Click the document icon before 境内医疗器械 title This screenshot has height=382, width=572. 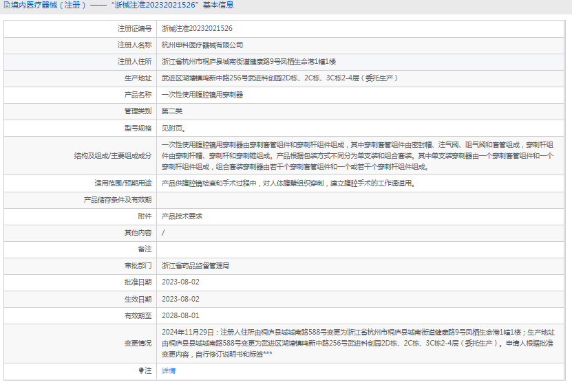7,5
